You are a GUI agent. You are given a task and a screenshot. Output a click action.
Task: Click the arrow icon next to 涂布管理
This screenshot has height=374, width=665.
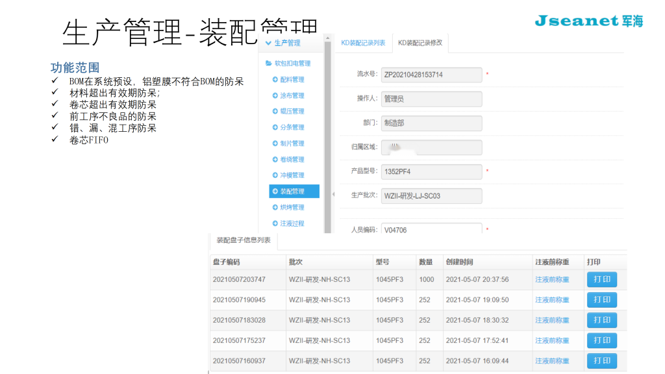[x=275, y=95]
